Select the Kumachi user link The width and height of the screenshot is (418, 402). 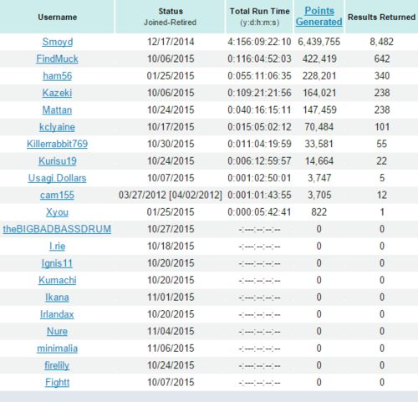click(x=58, y=280)
